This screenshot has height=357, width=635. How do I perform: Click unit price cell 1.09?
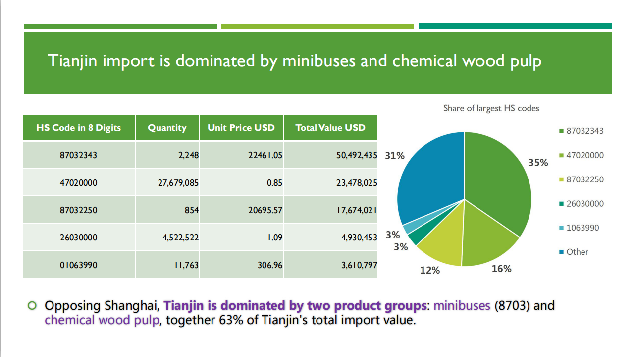click(241, 237)
